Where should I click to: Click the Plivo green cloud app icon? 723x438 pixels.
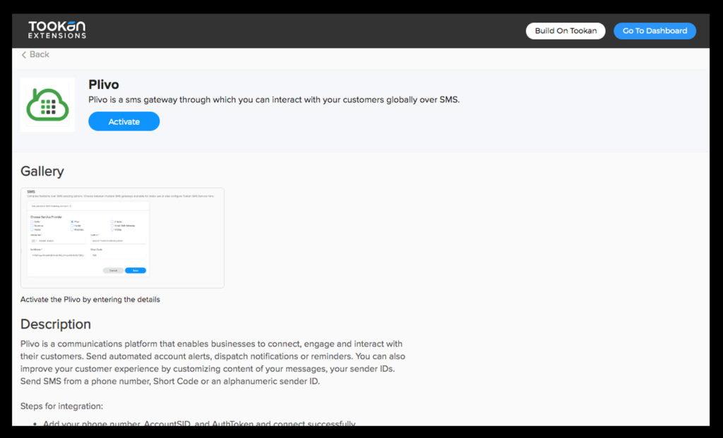(47, 104)
